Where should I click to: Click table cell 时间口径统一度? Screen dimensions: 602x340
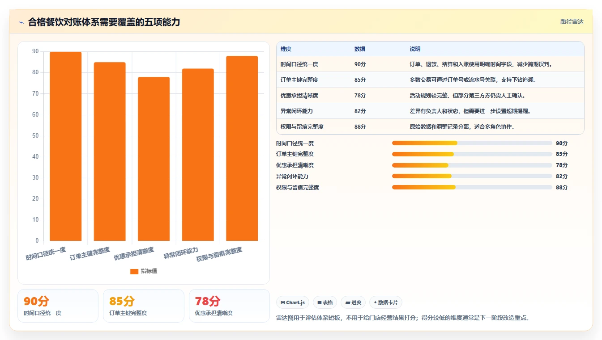299,64
